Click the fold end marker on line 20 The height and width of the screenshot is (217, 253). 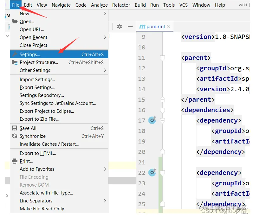162,152
